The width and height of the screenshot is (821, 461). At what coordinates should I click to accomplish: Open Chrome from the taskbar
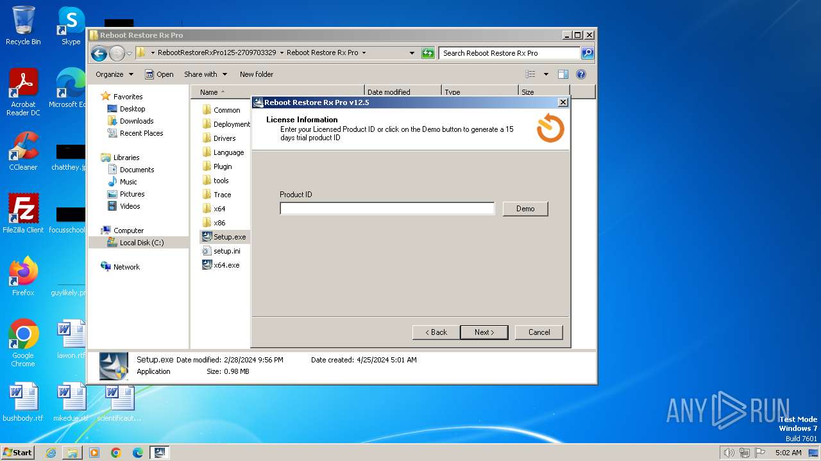click(116, 453)
